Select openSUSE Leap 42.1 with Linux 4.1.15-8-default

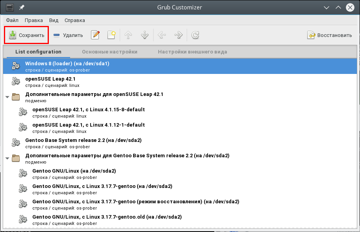(180, 112)
